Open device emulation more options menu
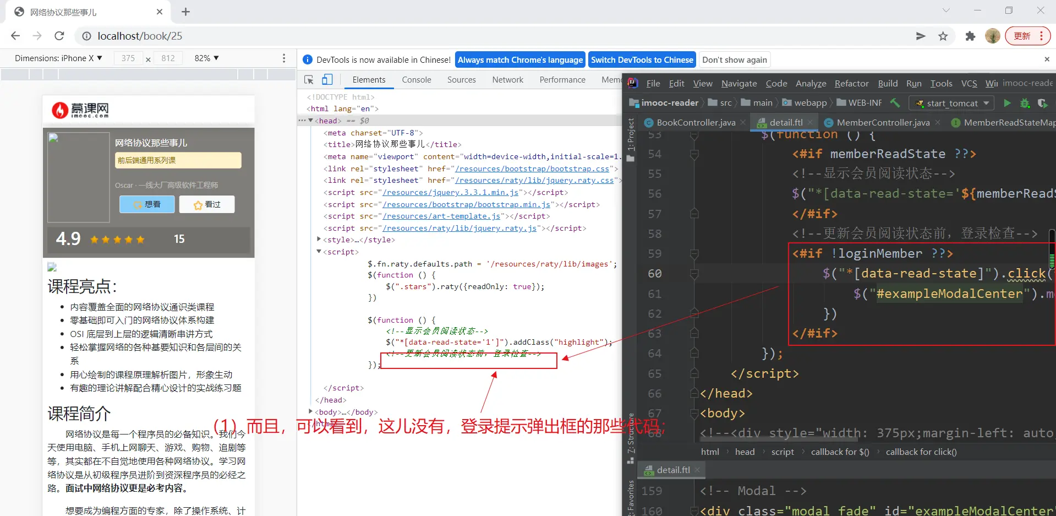Screen dimensions: 1056x516 pyautogui.click(x=284, y=58)
